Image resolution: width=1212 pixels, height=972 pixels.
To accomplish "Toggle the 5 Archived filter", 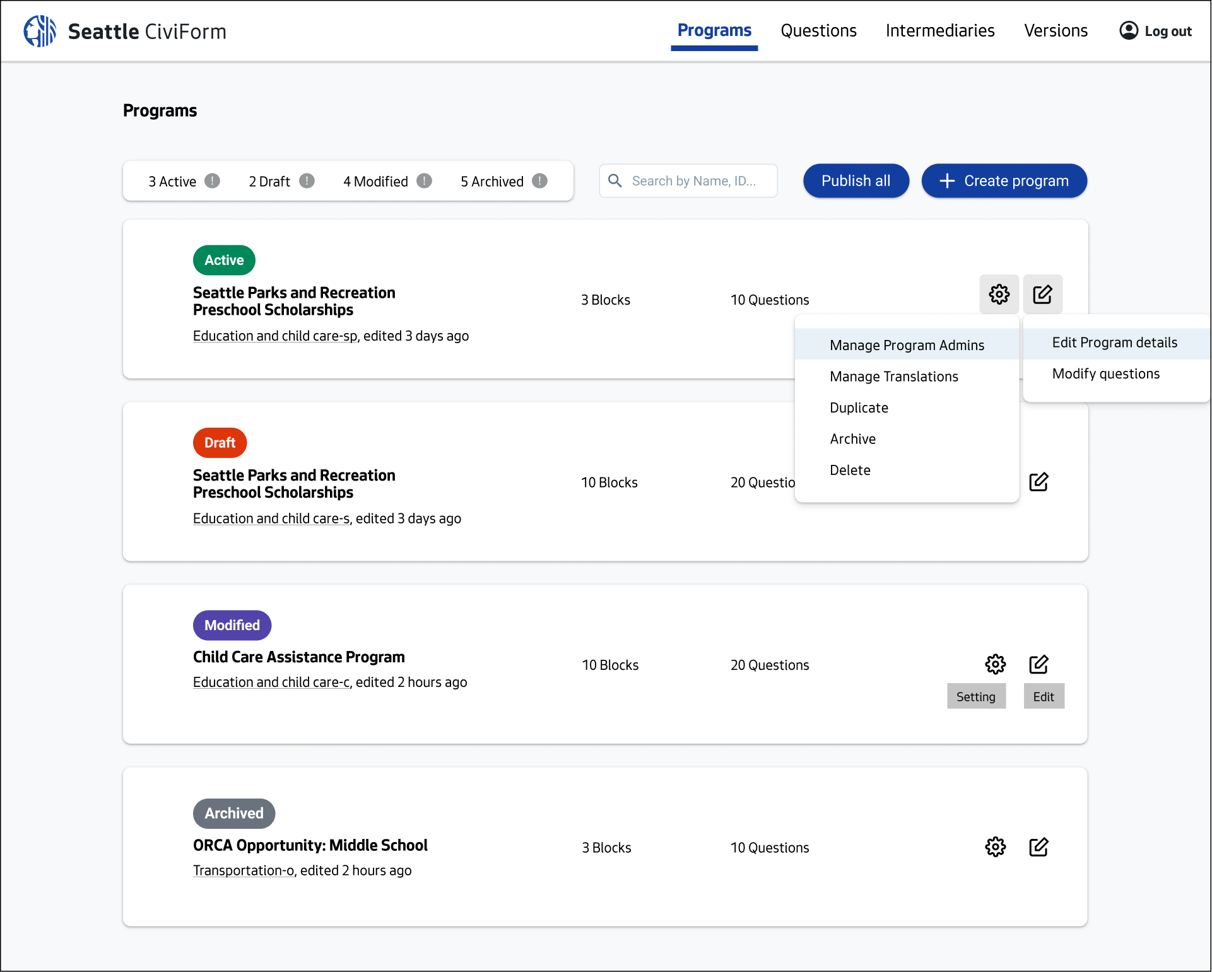I will [x=492, y=181].
